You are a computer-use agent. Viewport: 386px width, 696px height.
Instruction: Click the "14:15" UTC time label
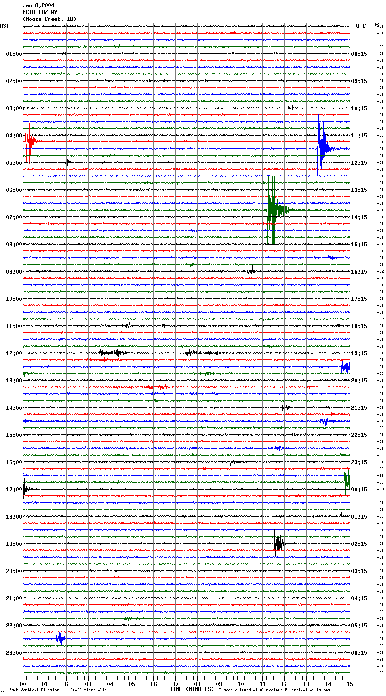pyautogui.click(x=359, y=217)
